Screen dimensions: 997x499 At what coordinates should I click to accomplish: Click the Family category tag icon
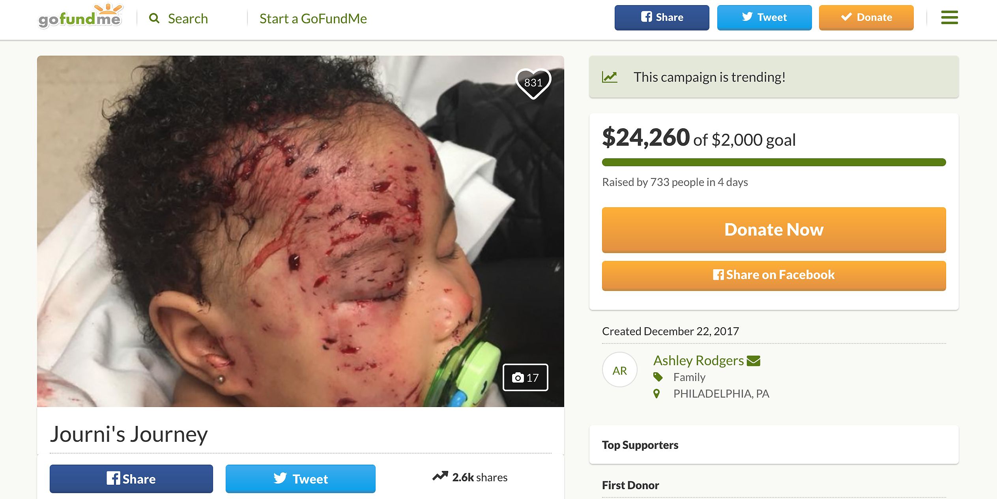658,377
